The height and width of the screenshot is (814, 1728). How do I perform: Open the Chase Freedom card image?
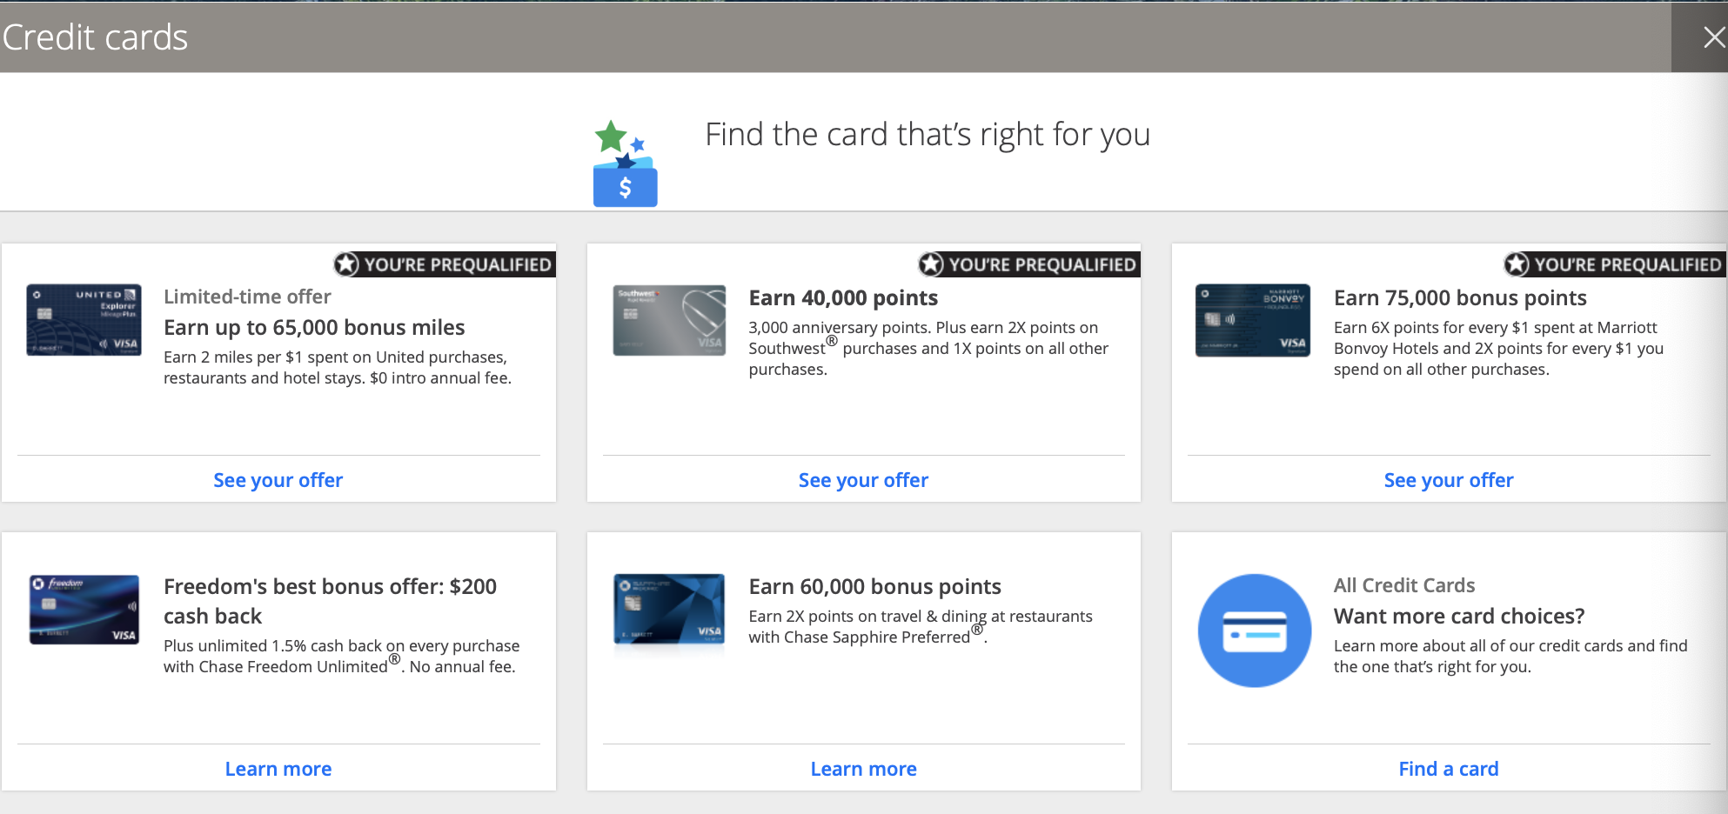(x=84, y=610)
